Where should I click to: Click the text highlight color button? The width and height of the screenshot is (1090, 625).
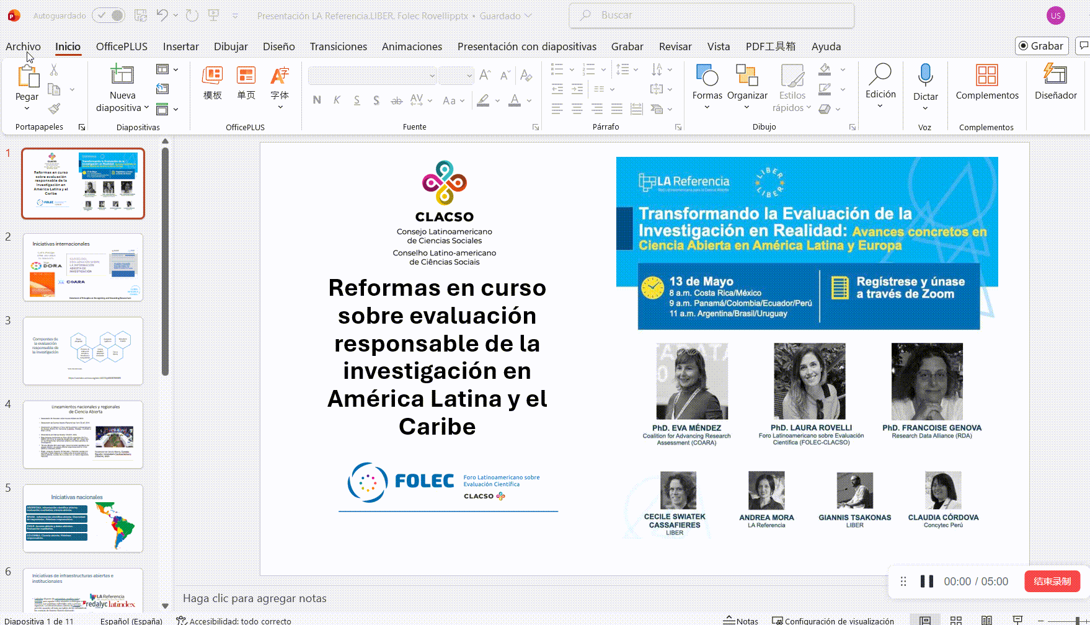pyautogui.click(x=484, y=100)
